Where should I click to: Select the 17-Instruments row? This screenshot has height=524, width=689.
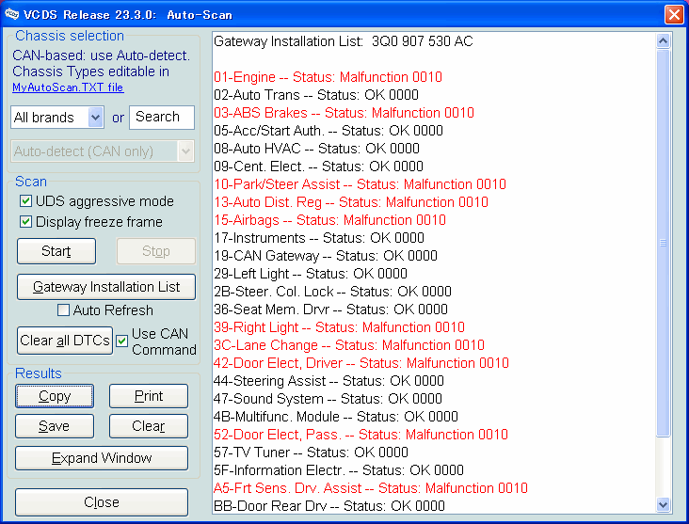[x=319, y=238]
